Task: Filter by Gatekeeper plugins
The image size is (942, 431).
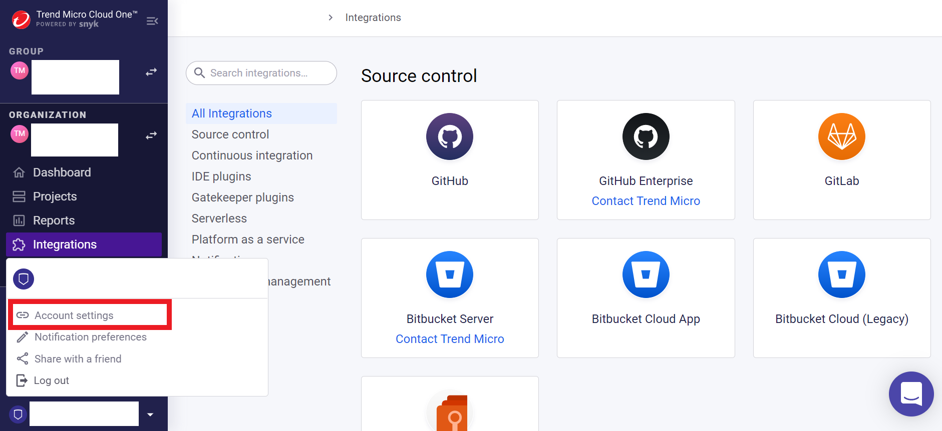Action: click(243, 197)
